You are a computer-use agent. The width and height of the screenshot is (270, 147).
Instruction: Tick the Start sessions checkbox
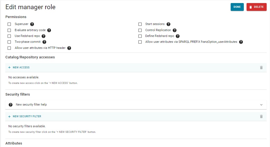coord(140,24)
